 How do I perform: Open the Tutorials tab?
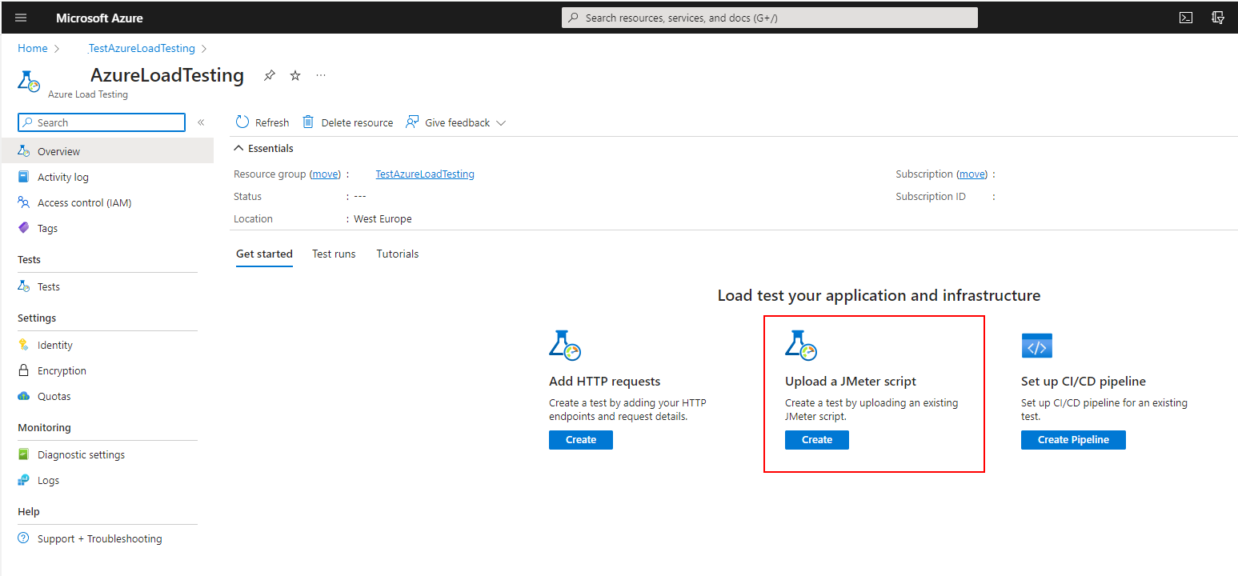398,254
